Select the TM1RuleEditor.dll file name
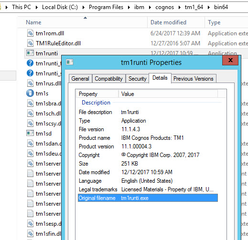The width and height of the screenshot is (248, 240). coord(58,43)
